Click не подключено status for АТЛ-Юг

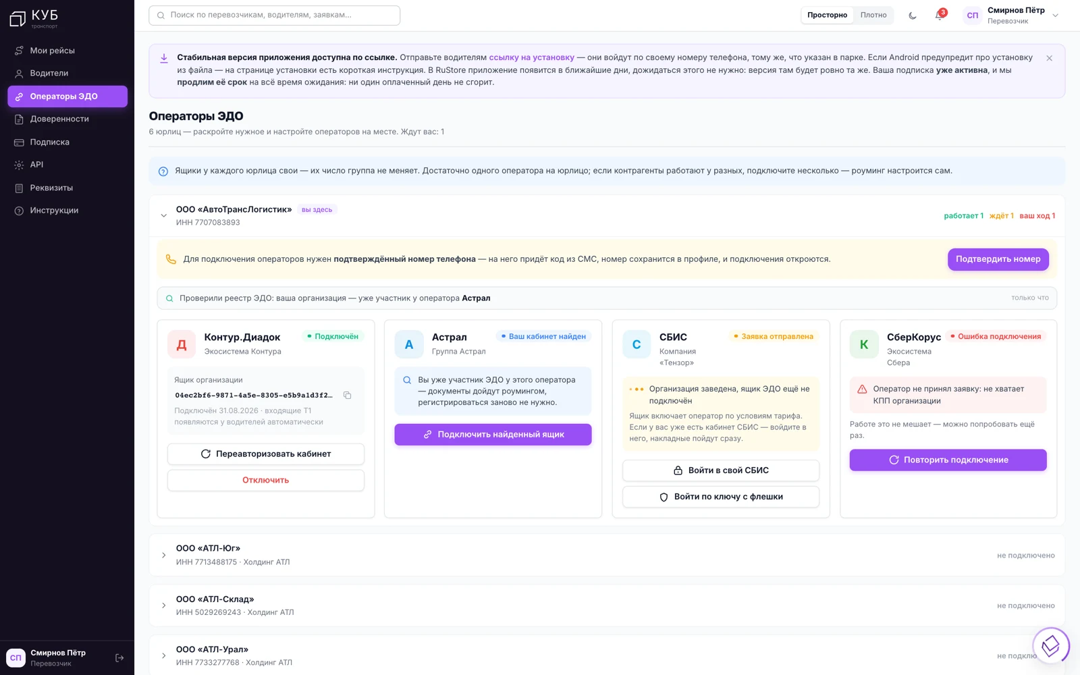(1026, 556)
